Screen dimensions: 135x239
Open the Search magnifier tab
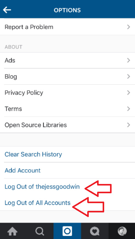(x=40, y=231)
